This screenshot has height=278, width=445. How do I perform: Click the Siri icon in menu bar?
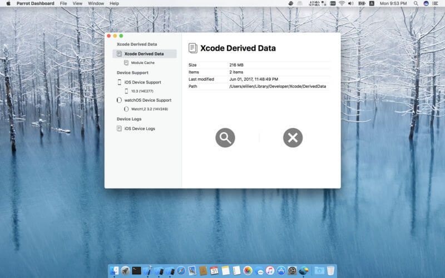coord(426,3)
